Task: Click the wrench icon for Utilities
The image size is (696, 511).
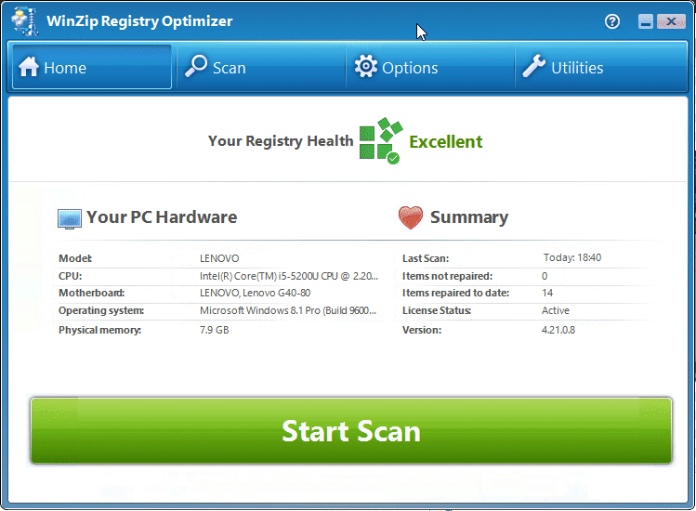Action: click(x=533, y=67)
